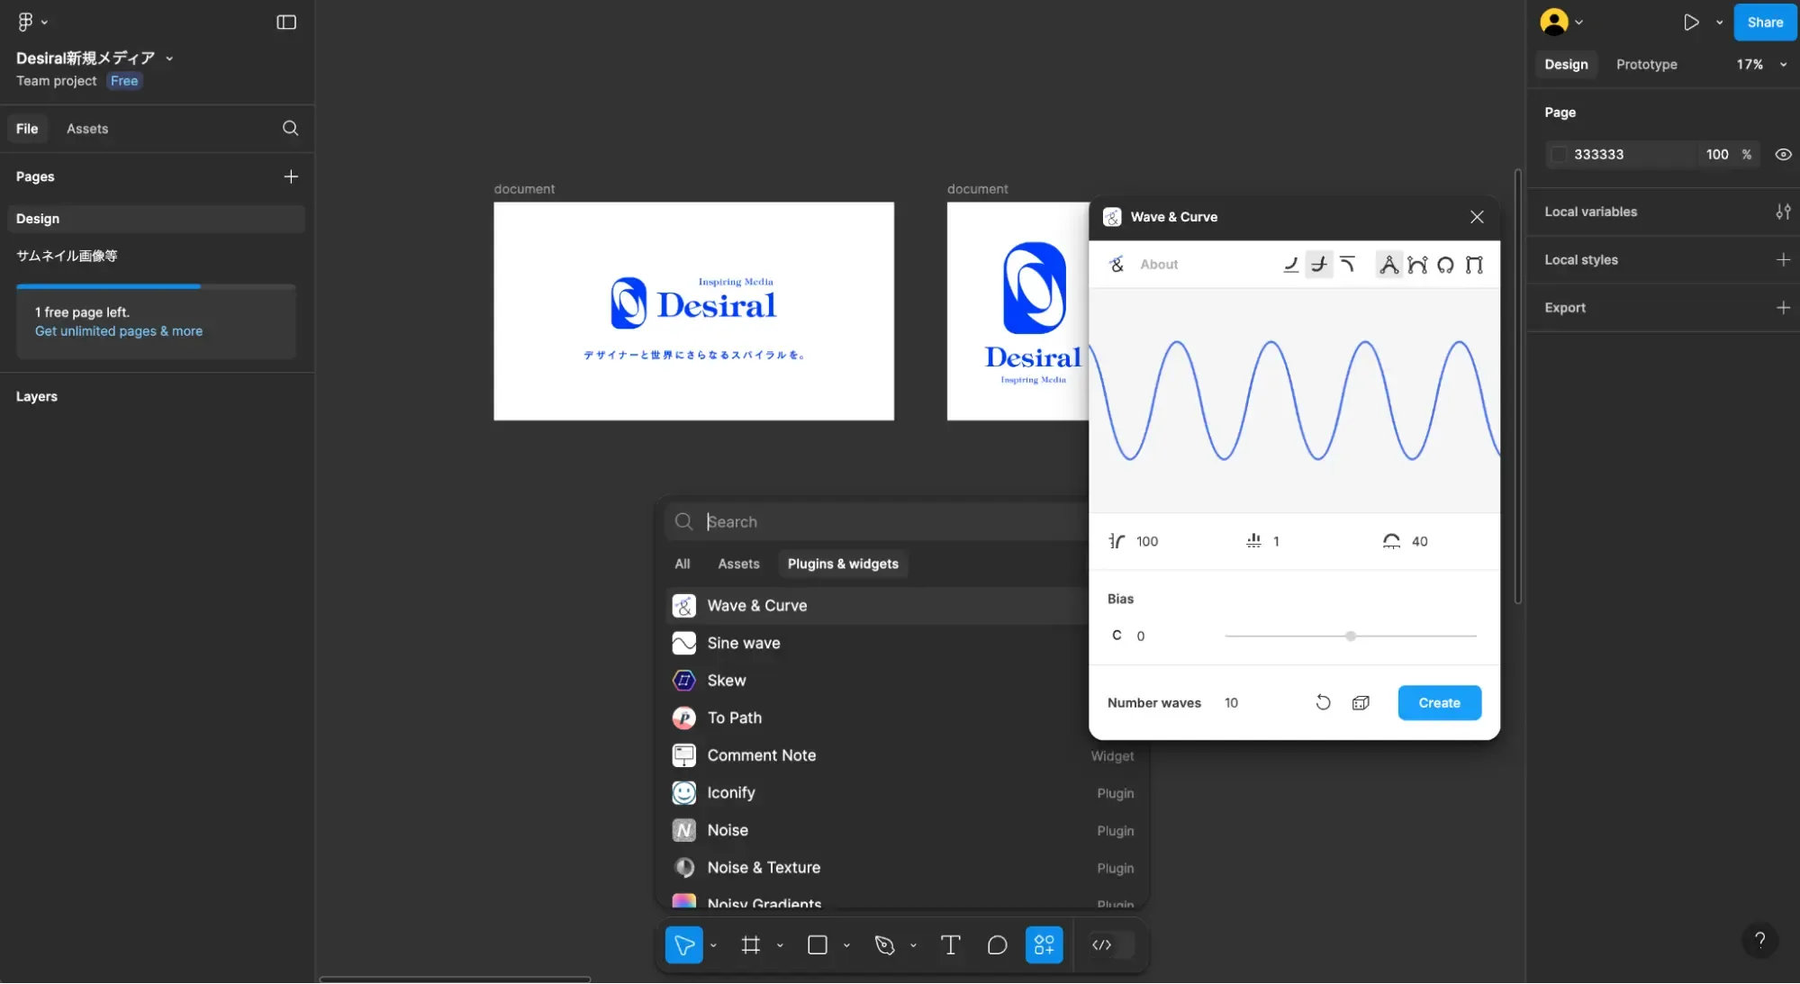Viewport: 1800px width, 984px height.
Task: Select the Rectangle shape tool
Action: (818, 944)
